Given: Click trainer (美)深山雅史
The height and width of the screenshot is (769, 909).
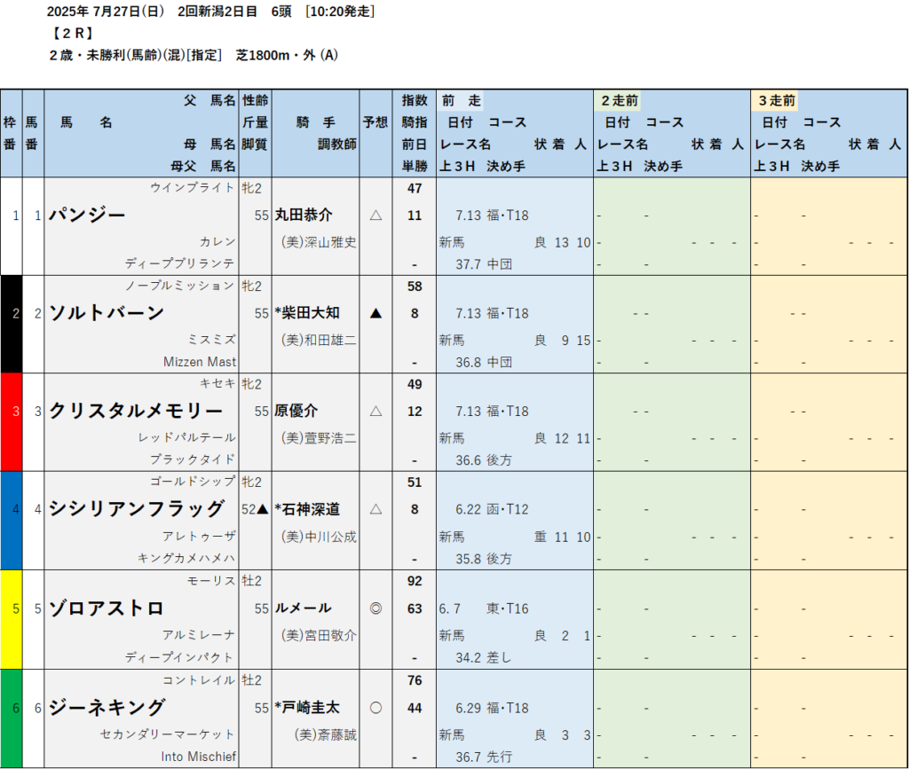Looking at the screenshot, I should click(319, 242).
